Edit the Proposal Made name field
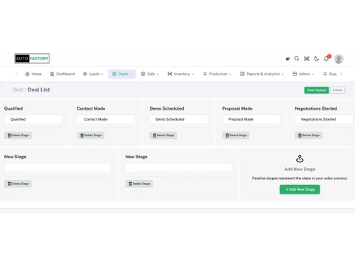This screenshot has height=266, width=355. click(x=251, y=119)
